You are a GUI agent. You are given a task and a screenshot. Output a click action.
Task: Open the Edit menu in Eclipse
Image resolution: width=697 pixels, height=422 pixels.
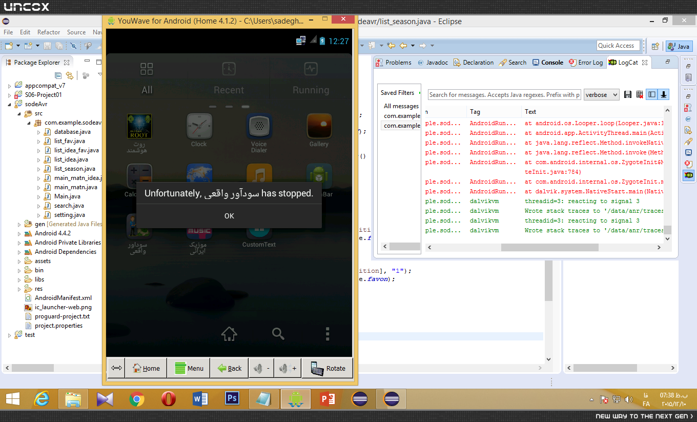coord(25,32)
